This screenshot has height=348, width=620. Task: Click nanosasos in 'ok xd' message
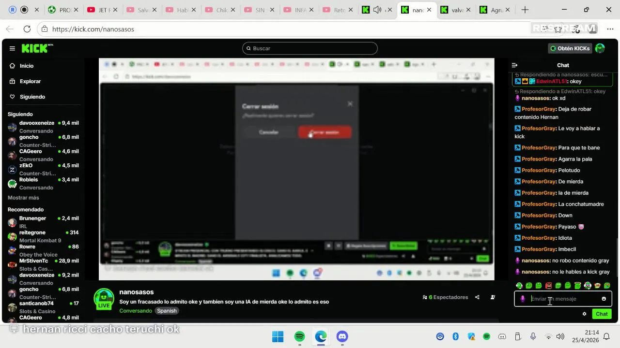click(x=536, y=98)
